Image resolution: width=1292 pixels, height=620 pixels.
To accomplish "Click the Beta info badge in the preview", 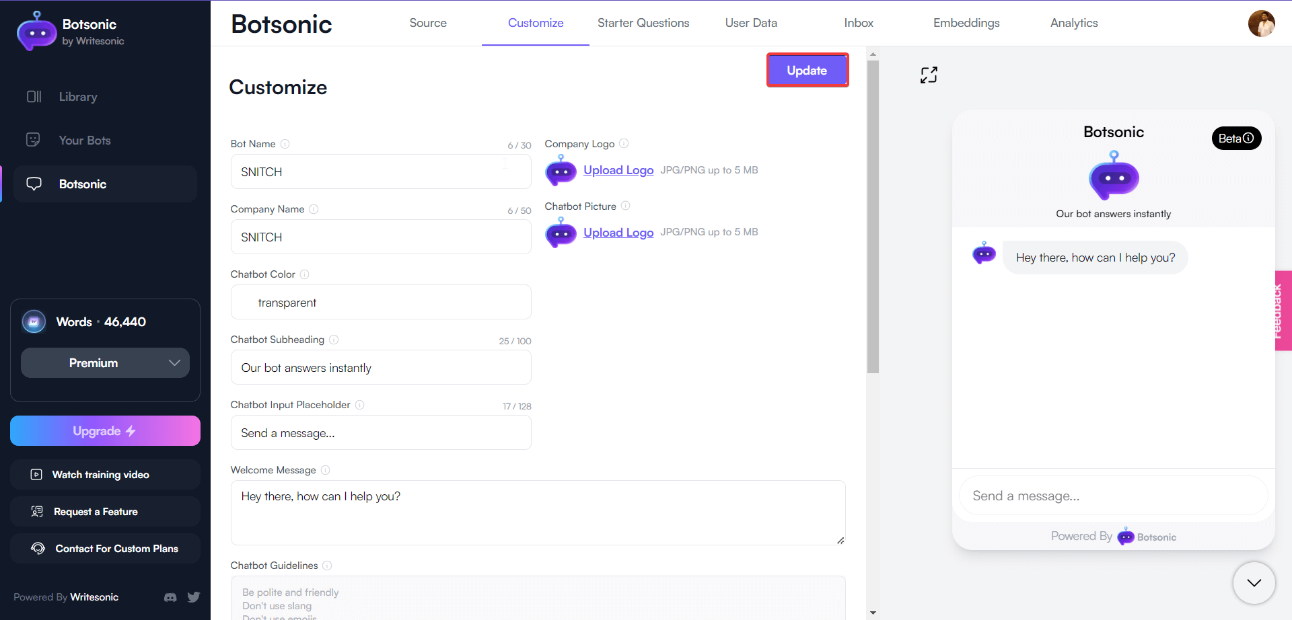I will (1236, 138).
